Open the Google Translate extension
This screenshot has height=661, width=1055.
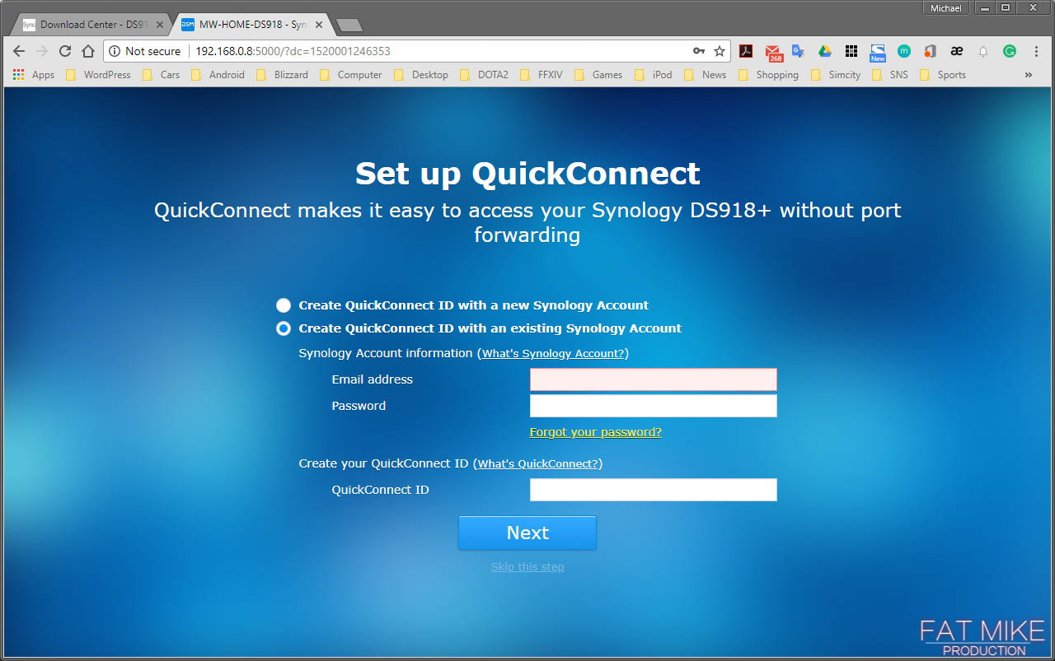[x=798, y=51]
